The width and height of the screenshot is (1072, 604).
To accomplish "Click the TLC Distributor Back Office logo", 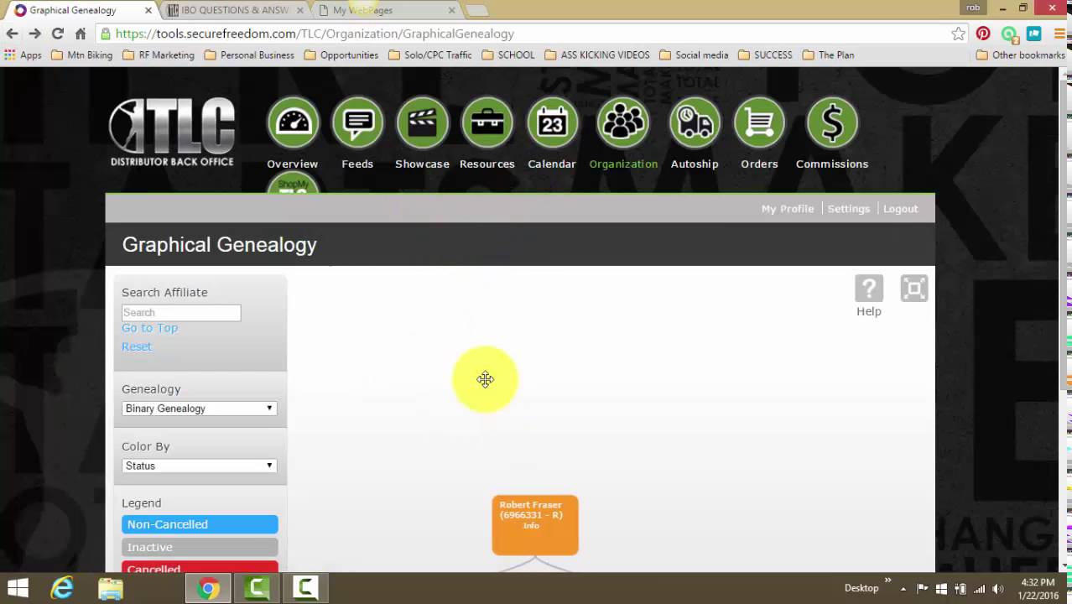I will [x=172, y=132].
